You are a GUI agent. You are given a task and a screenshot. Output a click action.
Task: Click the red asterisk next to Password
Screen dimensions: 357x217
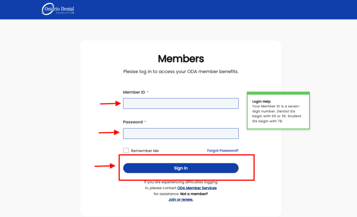tap(145, 122)
